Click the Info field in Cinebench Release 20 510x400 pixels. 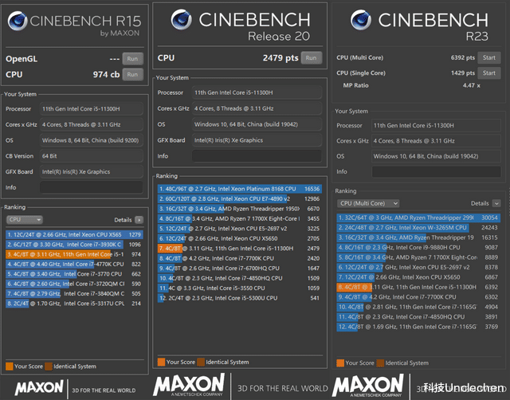(x=257, y=156)
